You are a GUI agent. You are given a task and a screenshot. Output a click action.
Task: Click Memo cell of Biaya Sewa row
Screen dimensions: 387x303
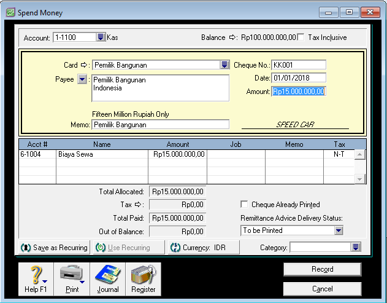(294, 154)
